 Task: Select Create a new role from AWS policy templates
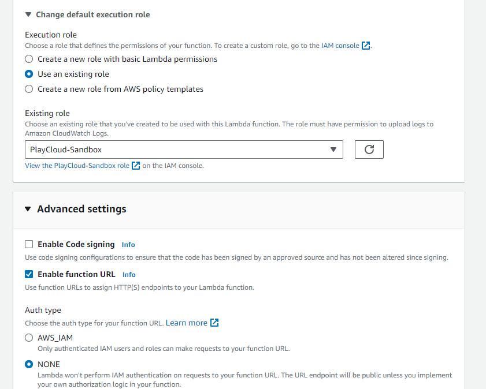point(29,89)
